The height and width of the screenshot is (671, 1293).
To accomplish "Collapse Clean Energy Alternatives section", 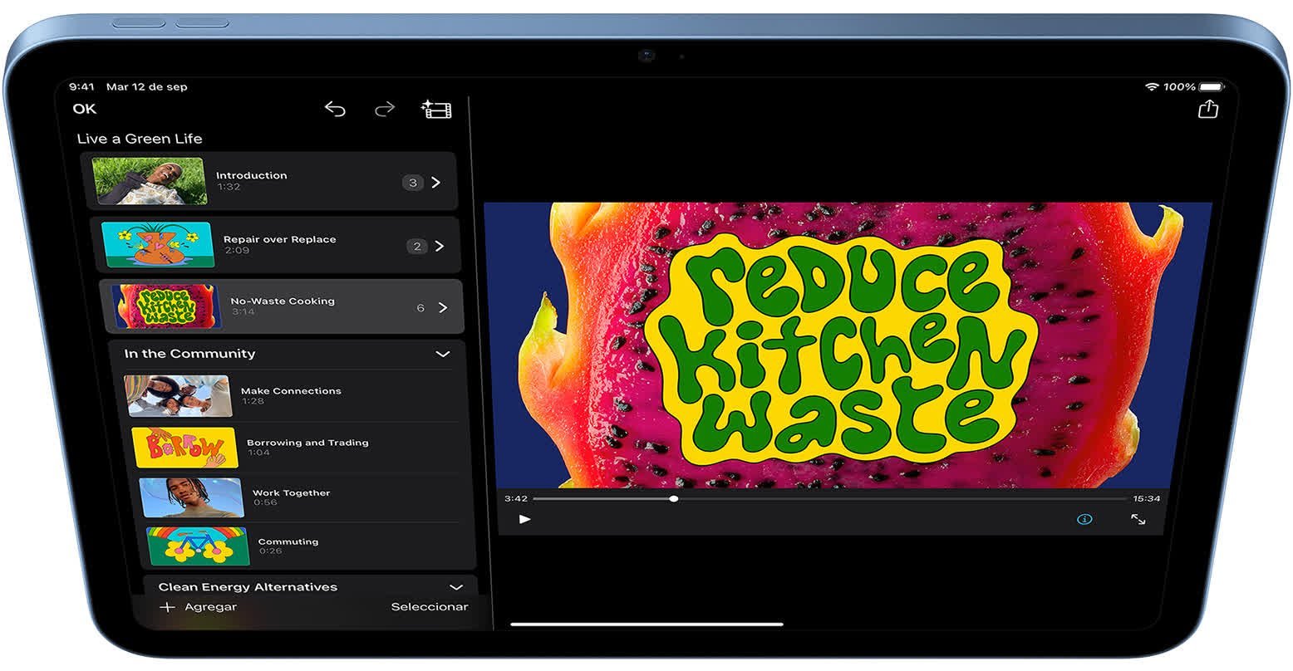I will 455,587.
